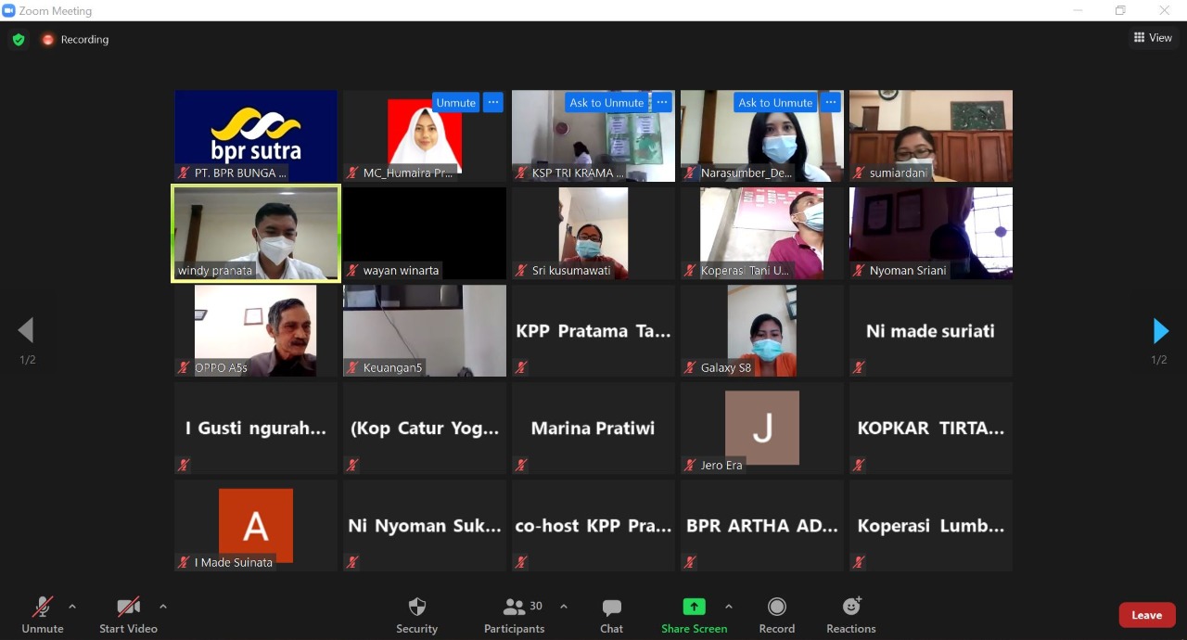Open the Security shield options
Screen dimensions: 1187x640
coord(417,608)
